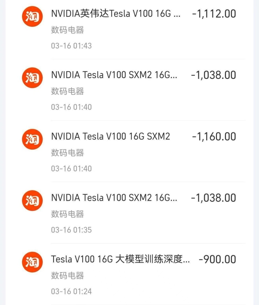The image size is (259, 305).
Task: Tap the Taobao icon for the -900.00 order
Action: tap(32, 262)
